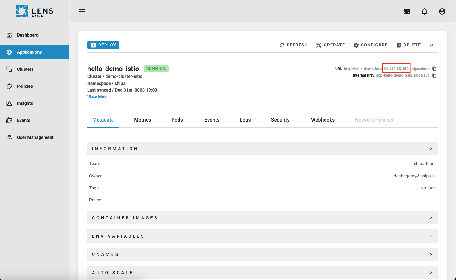
Task: Click the Policies sidebar icon
Action: (x=9, y=86)
